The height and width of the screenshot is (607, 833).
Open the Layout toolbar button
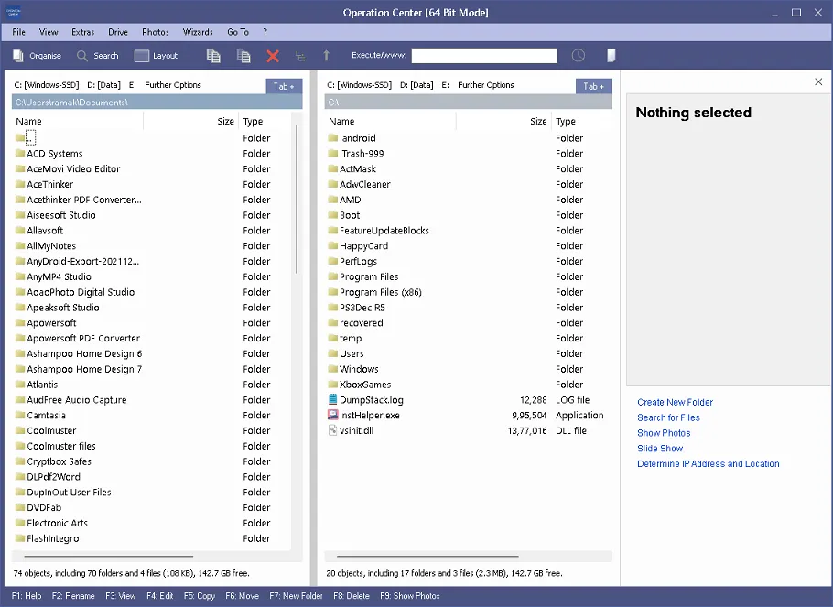[141, 55]
